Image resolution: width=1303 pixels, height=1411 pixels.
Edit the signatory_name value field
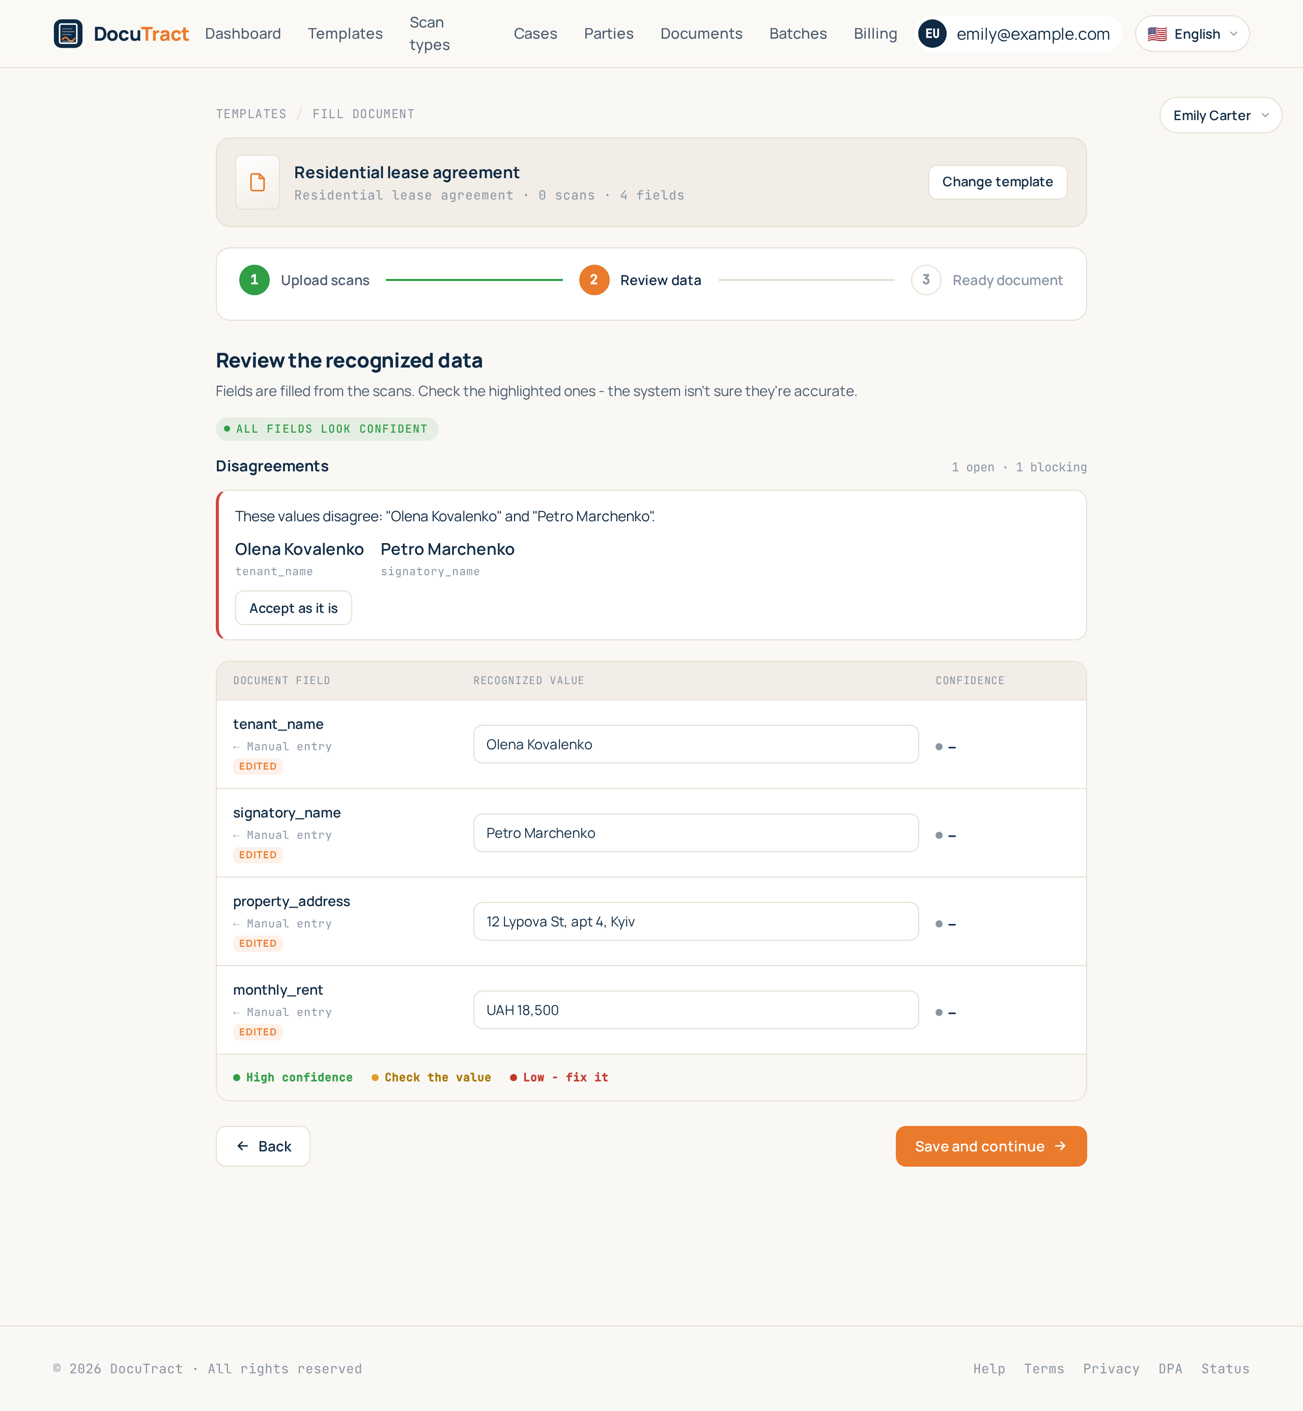pyautogui.click(x=696, y=833)
